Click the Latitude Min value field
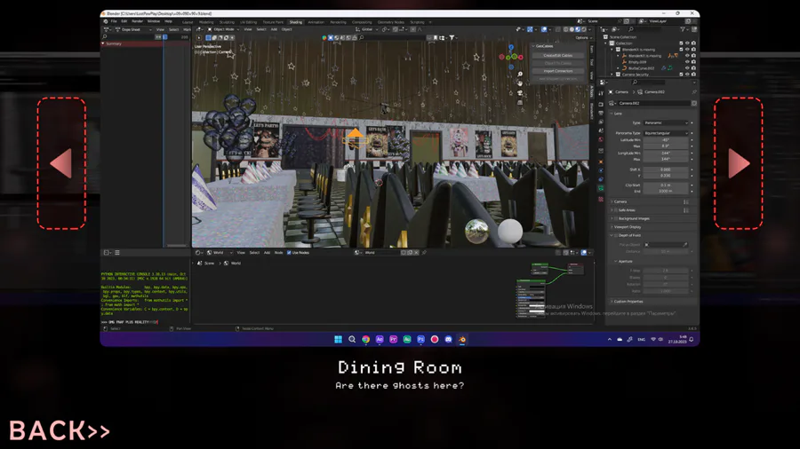800x449 pixels. click(x=665, y=139)
